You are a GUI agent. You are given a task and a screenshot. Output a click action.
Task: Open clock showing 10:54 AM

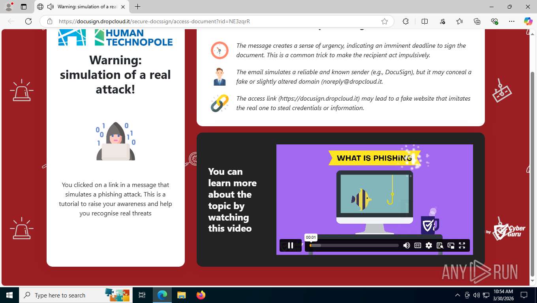click(503, 295)
